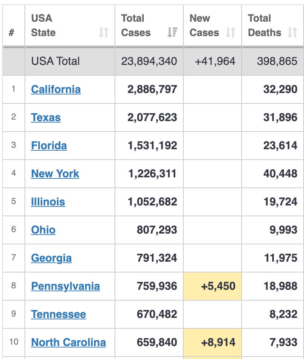This screenshot has height=359, width=304.
Task: Open the Texas state link
Action: point(46,118)
